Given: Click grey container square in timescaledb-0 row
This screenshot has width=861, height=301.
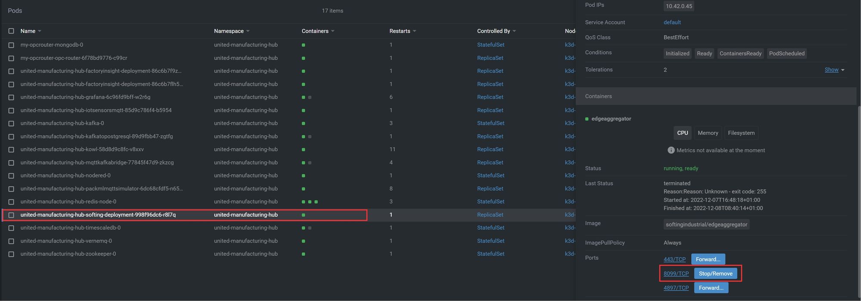Looking at the screenshot, I should [310, 228].
